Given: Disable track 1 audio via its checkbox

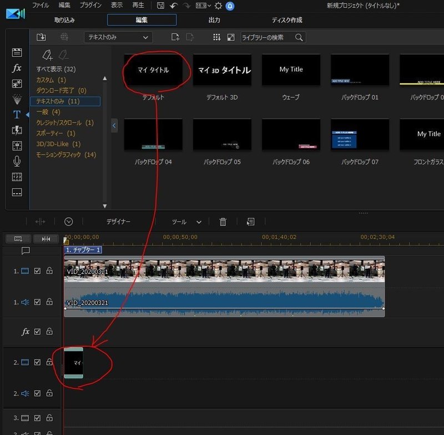Looking at the screenshot, I should [38, 302].
